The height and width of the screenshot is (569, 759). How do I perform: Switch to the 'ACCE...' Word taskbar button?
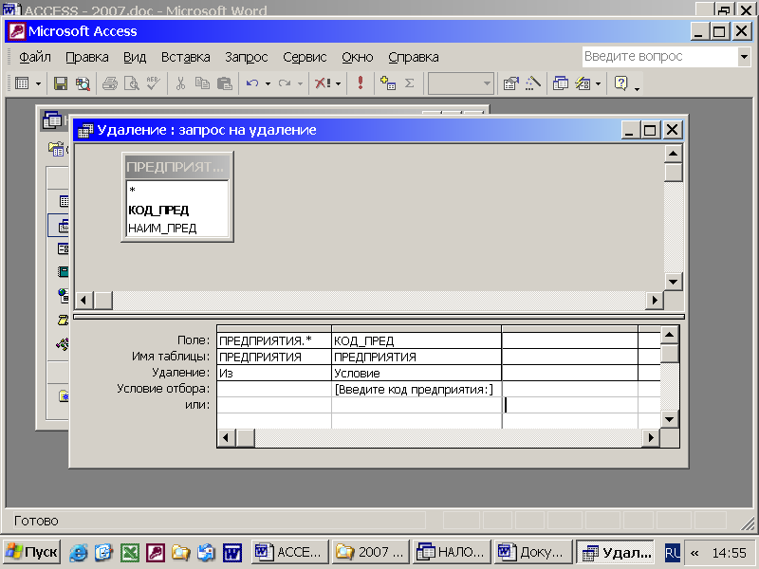coord(290,552)
